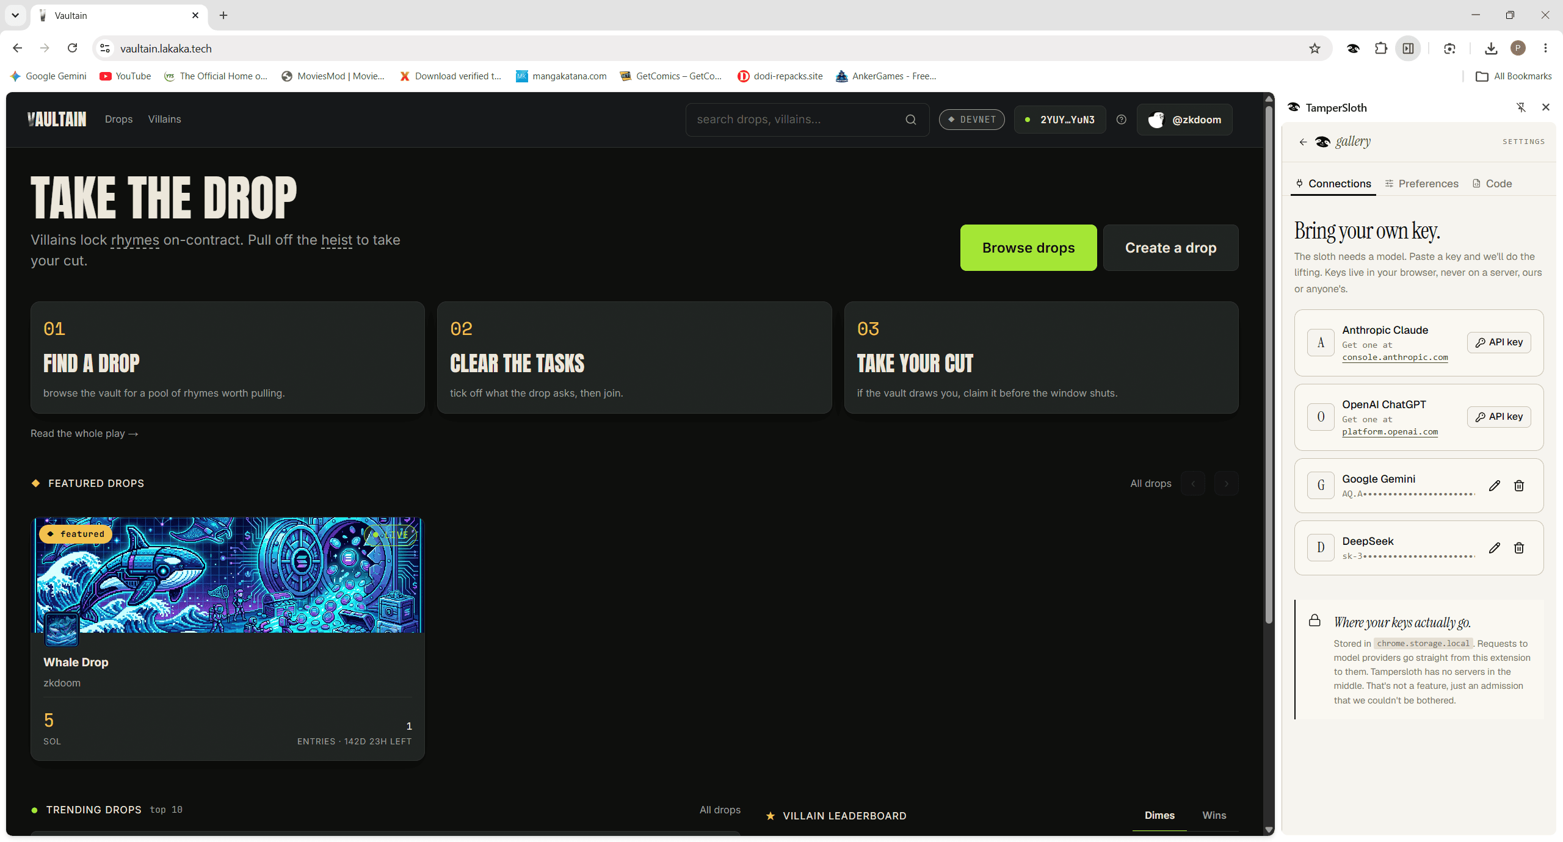Select the Connections tab

(1333, 184)
